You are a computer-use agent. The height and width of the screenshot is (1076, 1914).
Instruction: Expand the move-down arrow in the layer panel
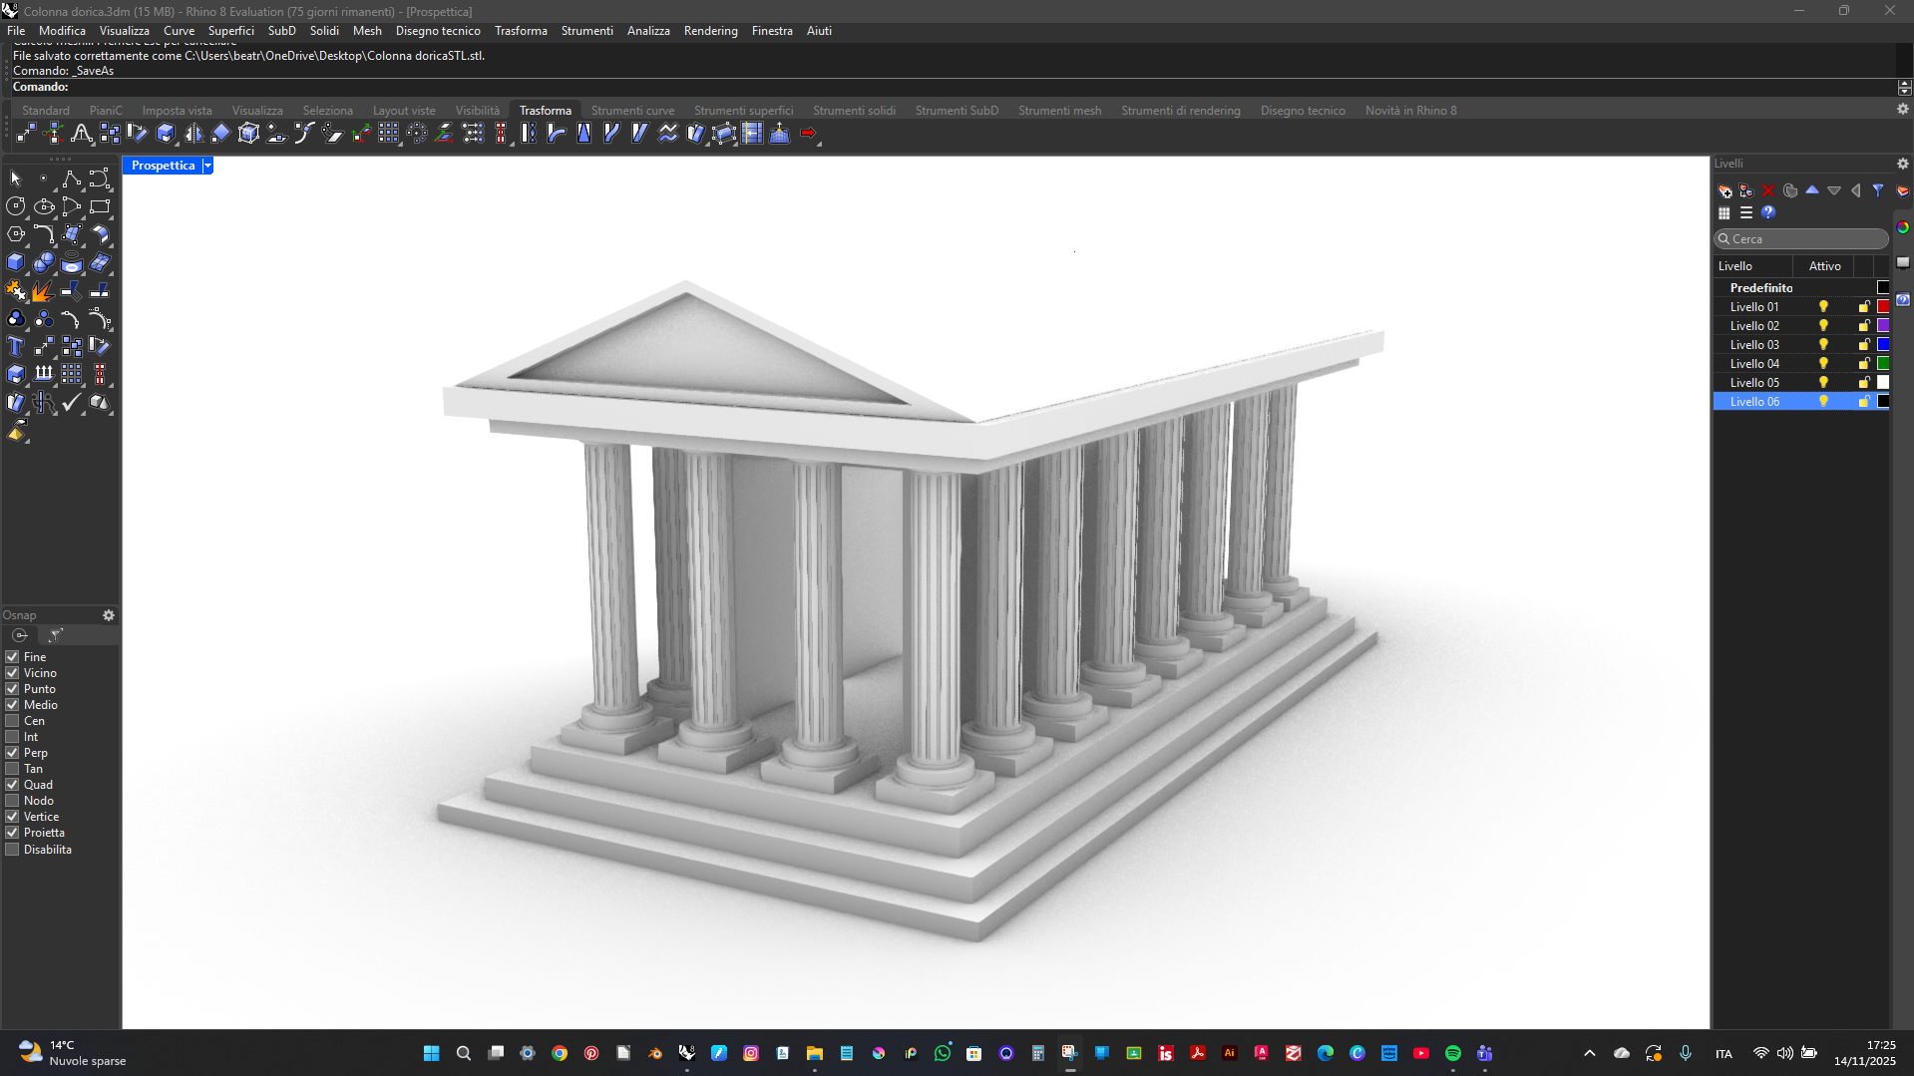[x=1834, y=190]
